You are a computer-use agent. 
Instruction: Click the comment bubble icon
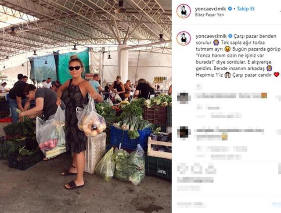196,169
